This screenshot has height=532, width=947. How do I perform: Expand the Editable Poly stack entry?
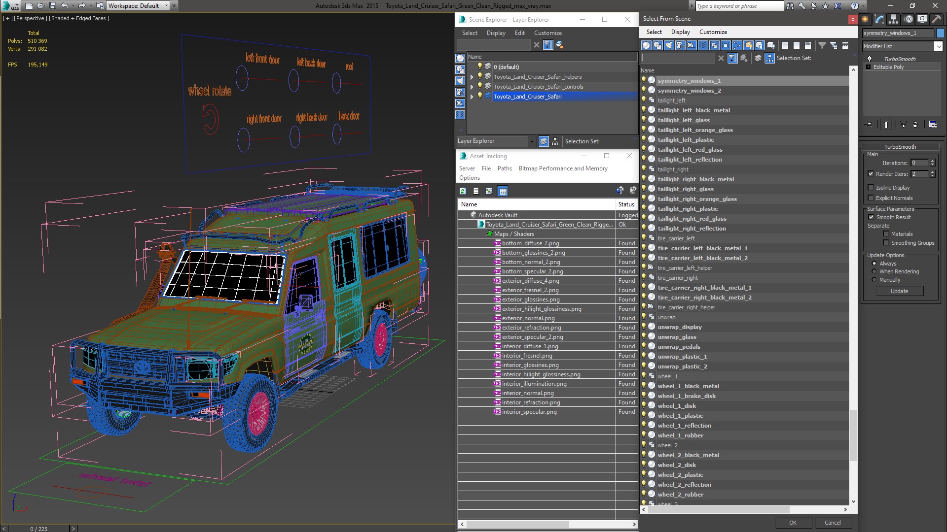[868, 67]
